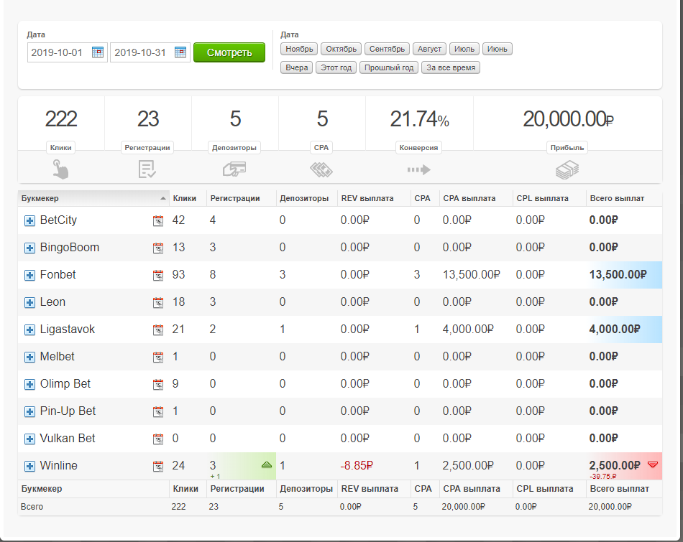Image resolution: width=683 pixels, height=542 pixels.
Task: Click Fonbet's 13,500.00₽ total payout cell
Action: (624, 275)
